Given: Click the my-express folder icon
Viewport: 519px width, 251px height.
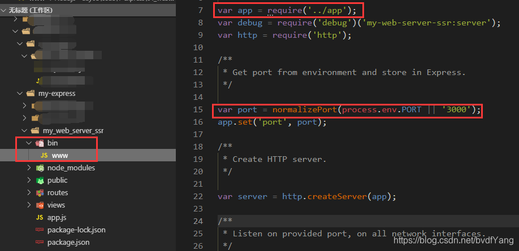Looking at the screenshot, I should 31,94.
